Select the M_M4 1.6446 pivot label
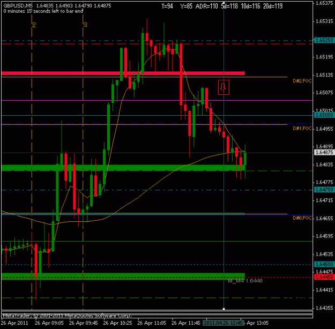The width and height of the screenshot is (335, 329). click(x=245, y=281)
